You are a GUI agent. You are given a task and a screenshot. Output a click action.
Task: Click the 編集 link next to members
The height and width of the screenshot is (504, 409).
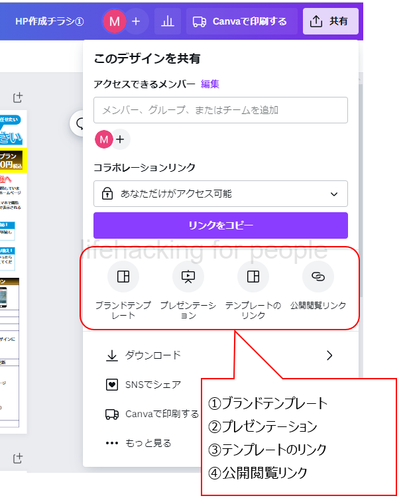point(210,84)
